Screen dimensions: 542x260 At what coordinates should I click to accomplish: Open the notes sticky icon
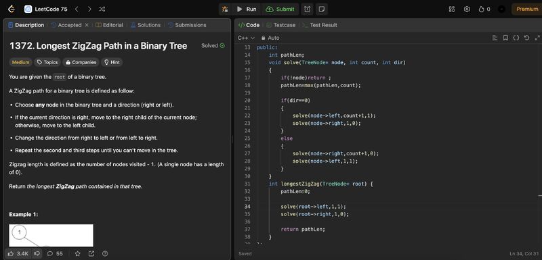coord(321,9)
